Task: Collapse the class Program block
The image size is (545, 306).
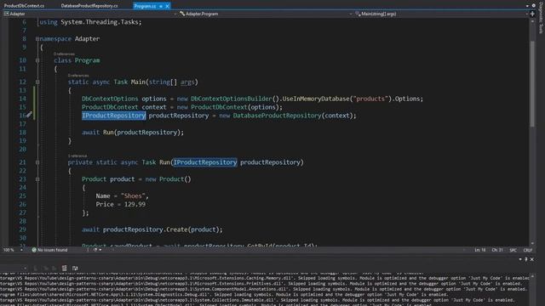Action: 37,60
